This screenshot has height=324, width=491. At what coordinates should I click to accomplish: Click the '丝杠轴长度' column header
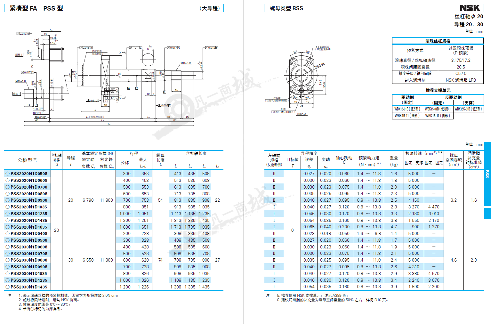point(196,153)
